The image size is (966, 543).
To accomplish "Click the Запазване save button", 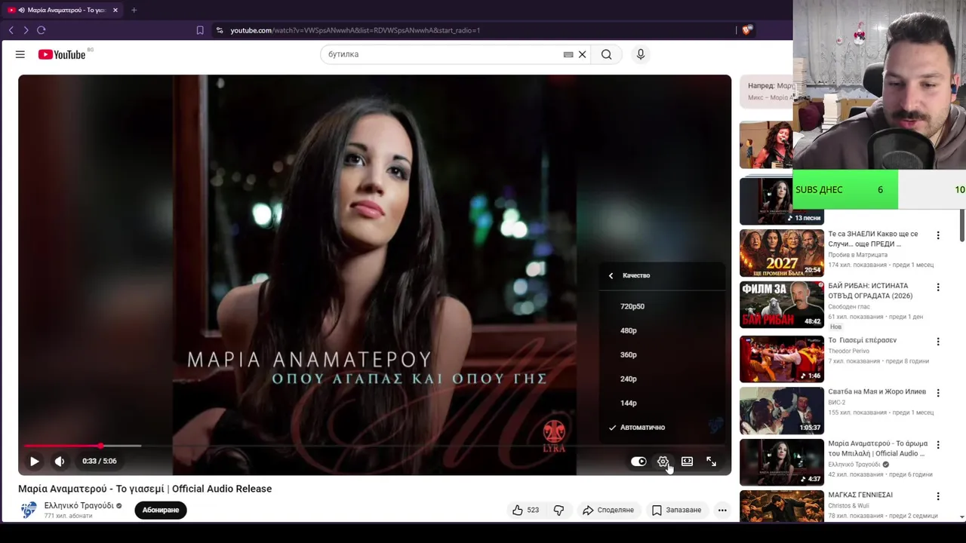I will point(677,510).
